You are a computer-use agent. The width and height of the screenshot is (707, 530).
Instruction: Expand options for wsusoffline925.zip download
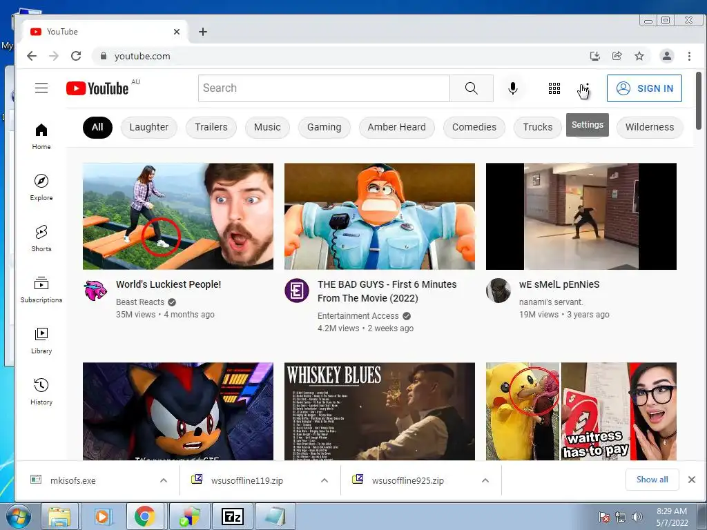(x=485, y=480)
